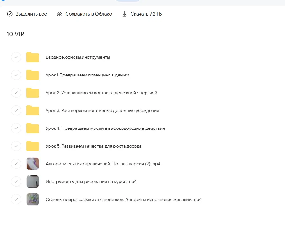Click the cloud upload icon
The height and width of the screenshot is (237, 285).
pyautogui.click(x=60, y=14)
